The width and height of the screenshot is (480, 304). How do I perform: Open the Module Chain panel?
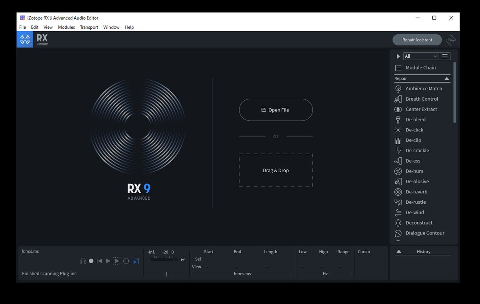pos(420,68)
